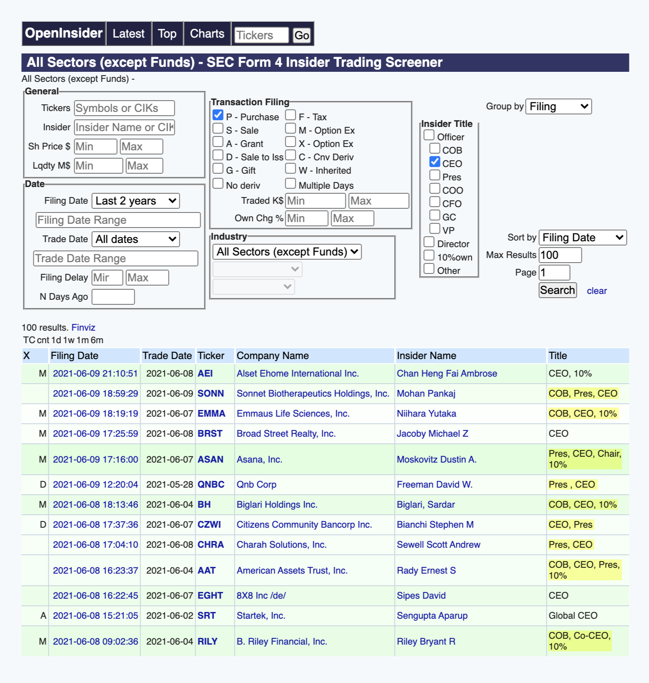Click the disabled third industry dropdown
Viewport: 649px width, 683px height.
click(x=254, y=287)
